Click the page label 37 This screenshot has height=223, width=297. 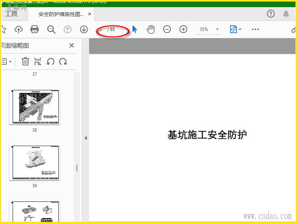(x=35, y=74)
